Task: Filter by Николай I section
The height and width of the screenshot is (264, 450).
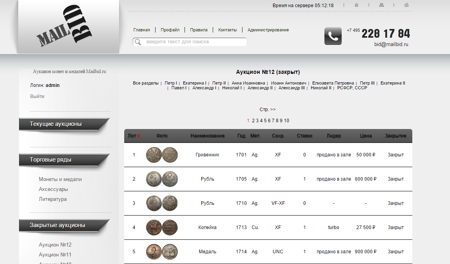Action: [232, 88]
